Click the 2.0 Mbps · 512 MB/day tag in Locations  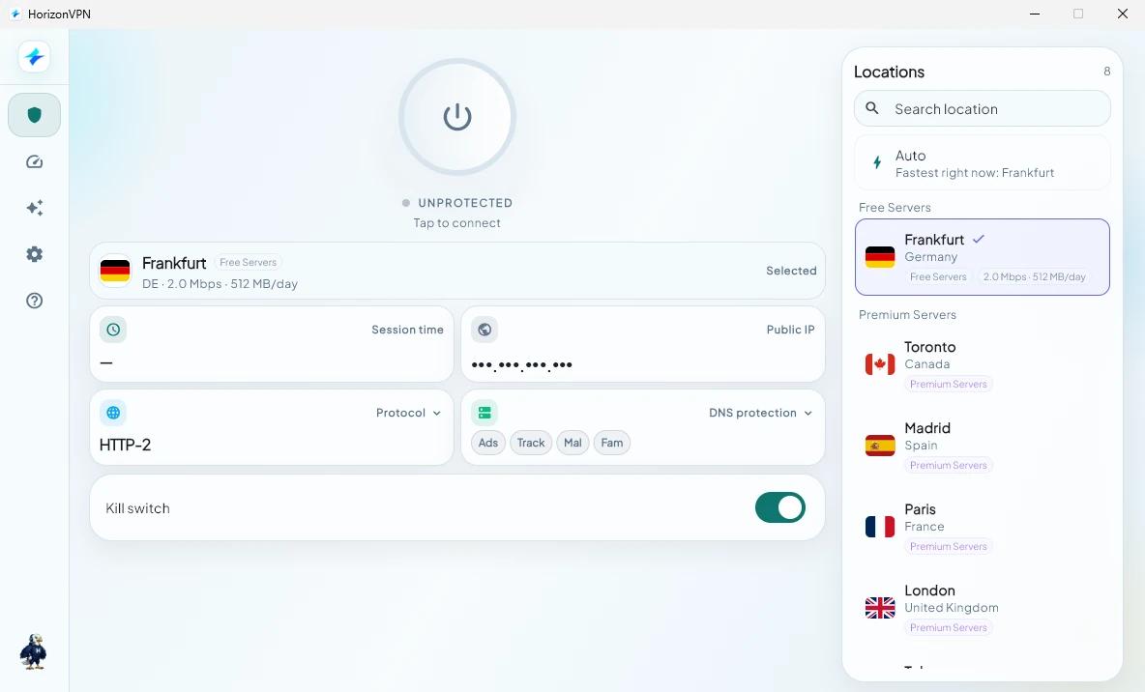[1034, 276]
